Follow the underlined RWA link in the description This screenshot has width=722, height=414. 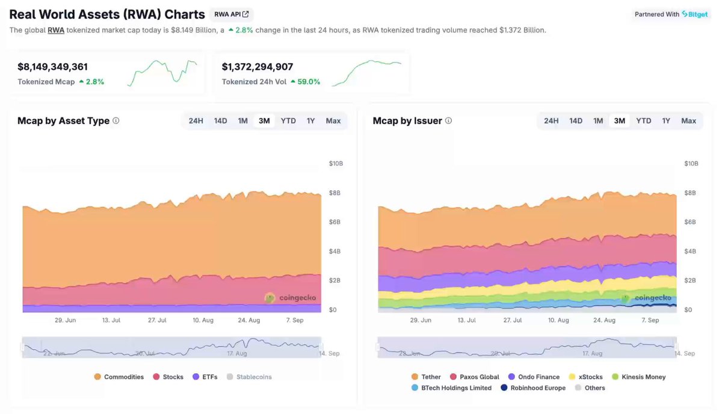(x=56, y=29)
